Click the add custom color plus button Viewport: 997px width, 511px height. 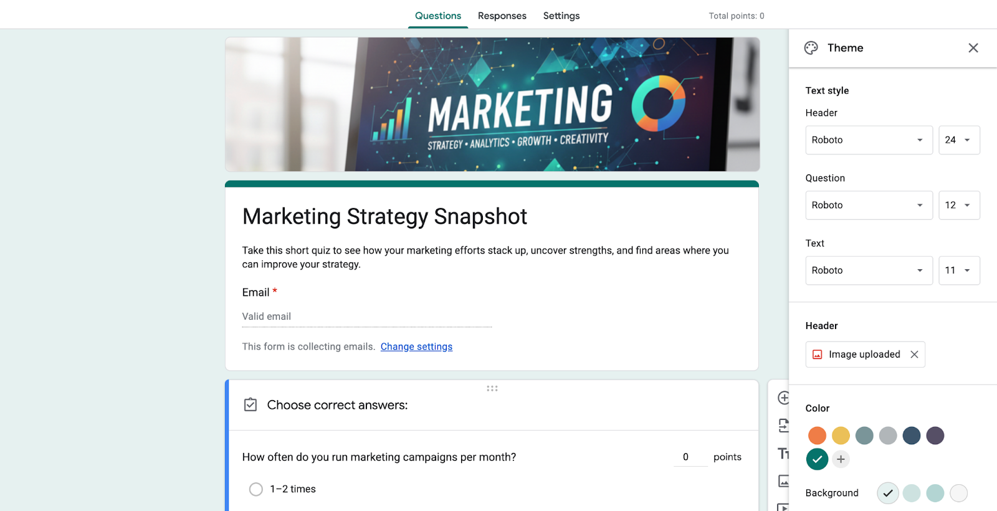click(x=841, y=459)
